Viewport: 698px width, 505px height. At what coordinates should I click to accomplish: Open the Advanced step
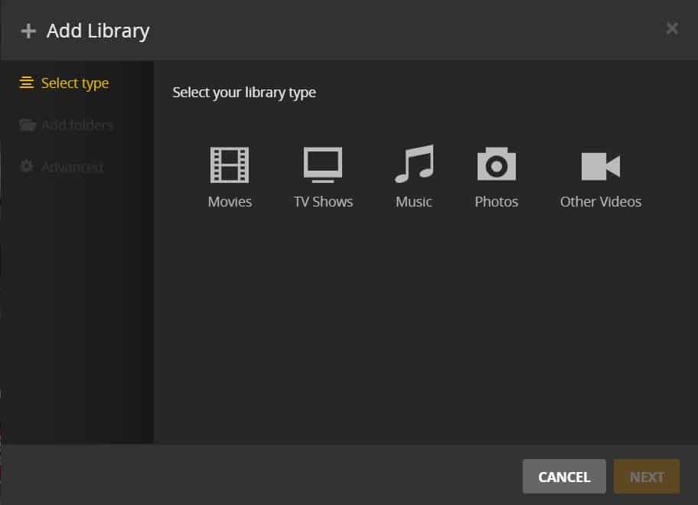(x=61, y=167)
